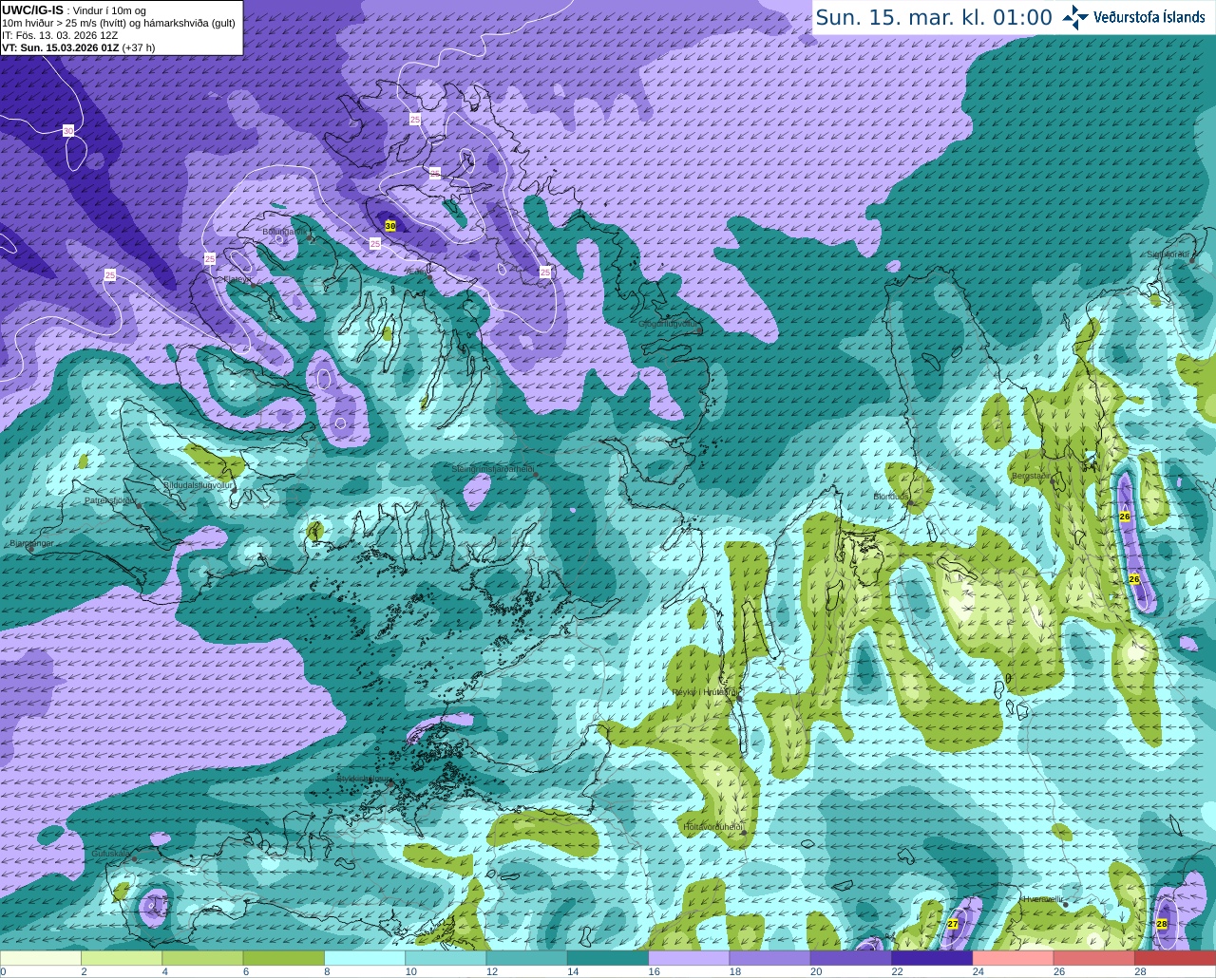Screen dimensions: 1216x978
Task: Click the Siglufjörður station label
Action: click(x=1168, y=254)
